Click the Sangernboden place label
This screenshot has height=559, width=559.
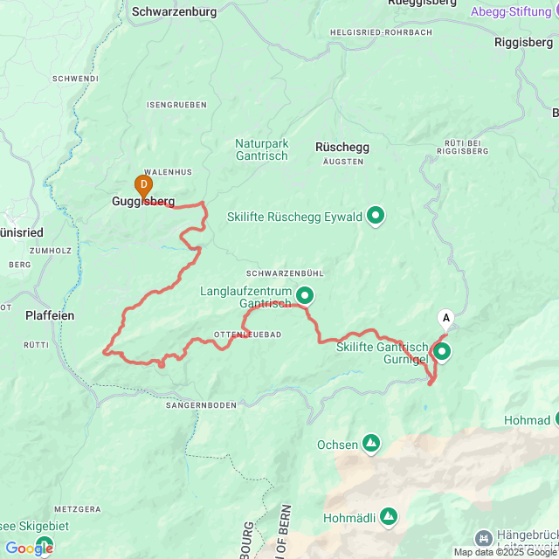click(201, 405)
